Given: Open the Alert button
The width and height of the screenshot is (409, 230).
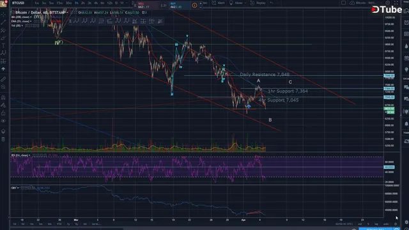Looking at the screenshot, I should (219, 3).
